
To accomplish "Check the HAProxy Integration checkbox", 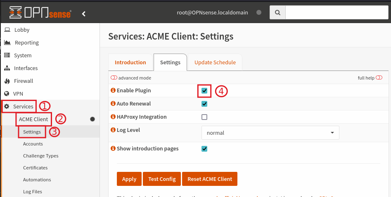I will 204,117.
